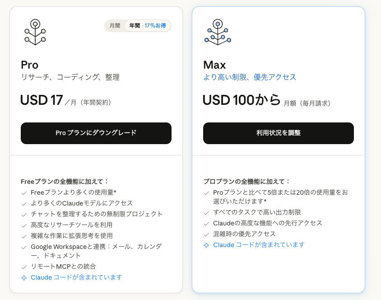This screenshot has width=381, height=300.
Task: Click the USD 100から price text
Action: pos(242,100)
